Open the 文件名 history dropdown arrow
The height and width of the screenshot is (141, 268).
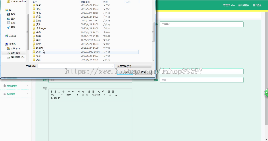click(x=113, y=66)
